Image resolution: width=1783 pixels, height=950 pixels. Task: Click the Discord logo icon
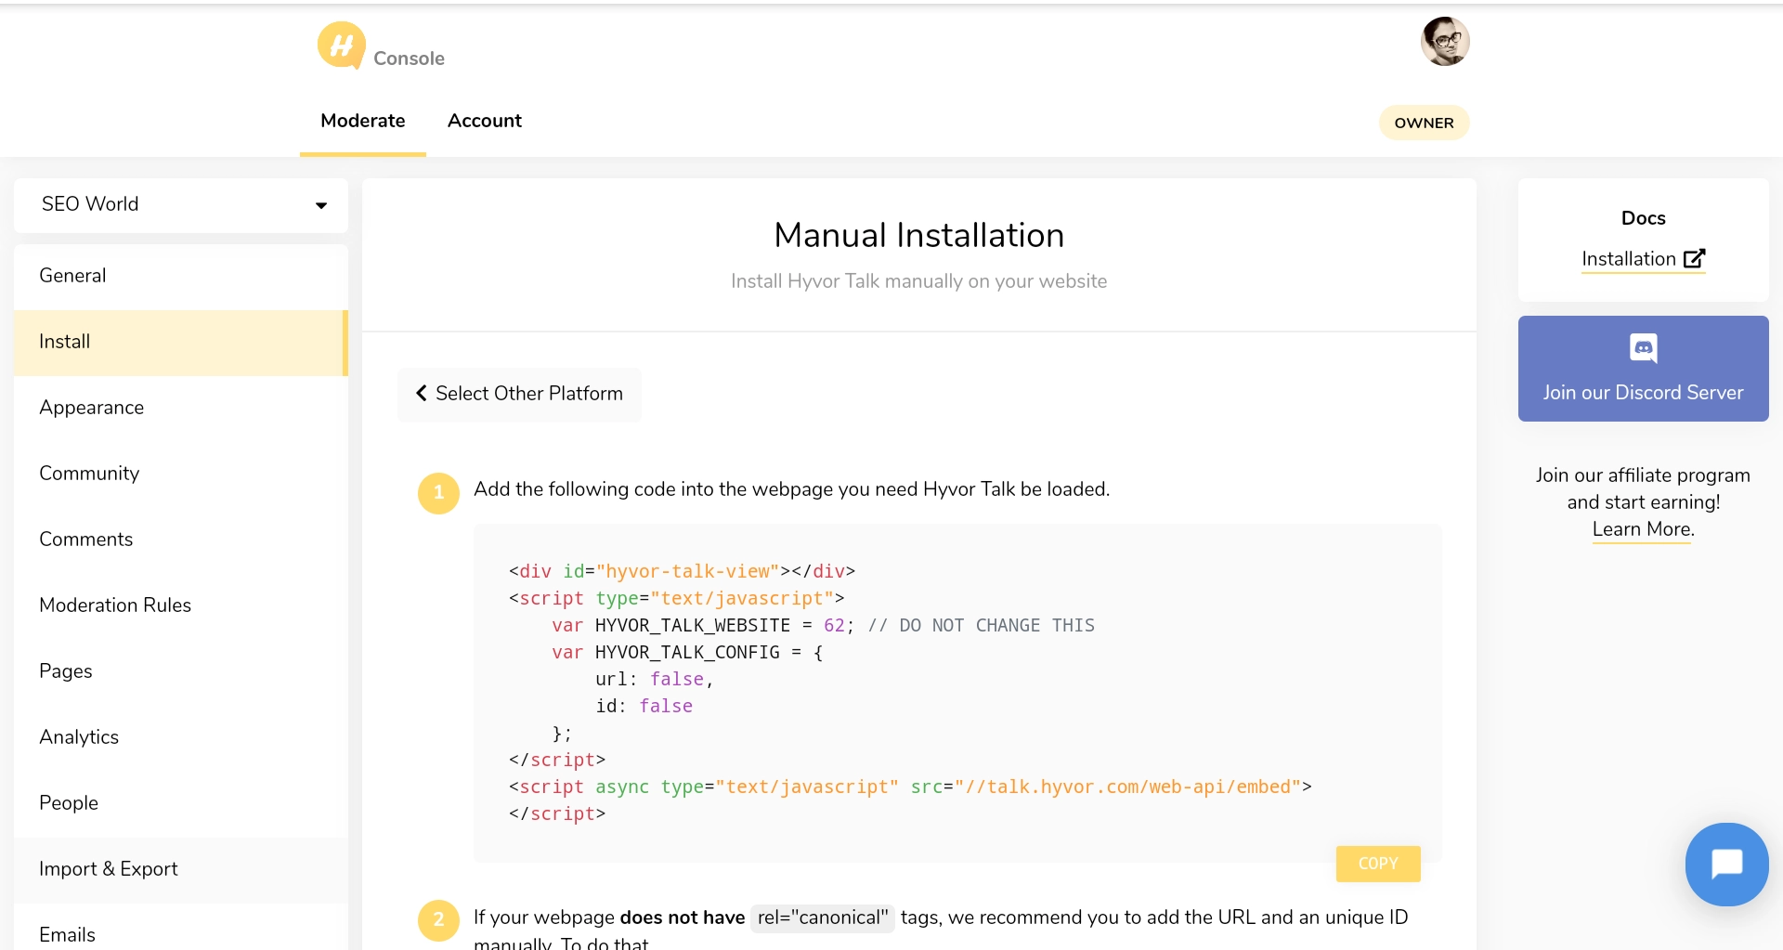pyautogui.click(x=1643, y=348)
